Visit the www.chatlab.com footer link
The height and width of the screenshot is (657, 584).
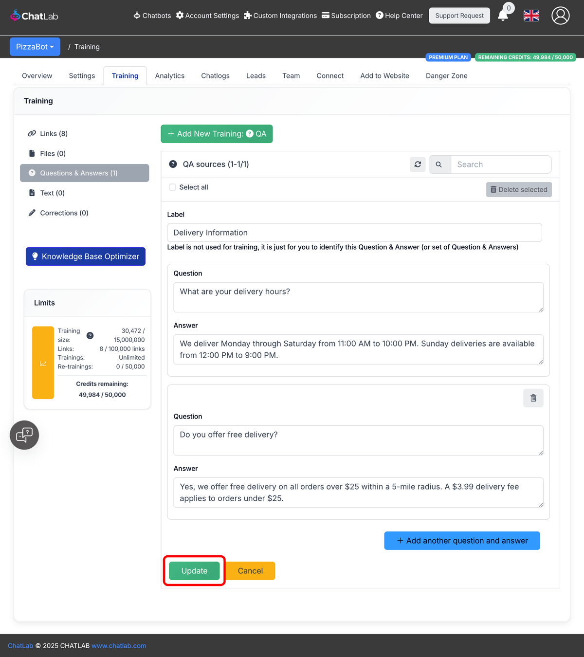click(x=119, y=646)
